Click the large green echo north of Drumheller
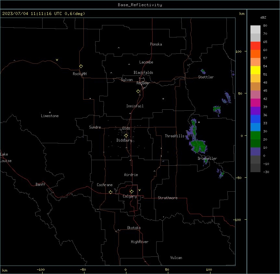 pos(198,147)
